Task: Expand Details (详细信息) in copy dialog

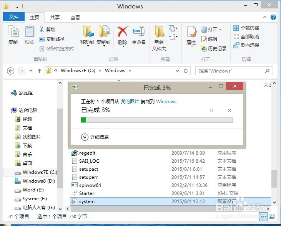Action: click(95, 137)
